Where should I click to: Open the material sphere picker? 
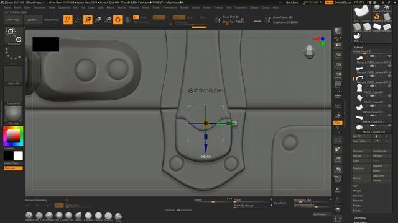(x=13, y=115)
